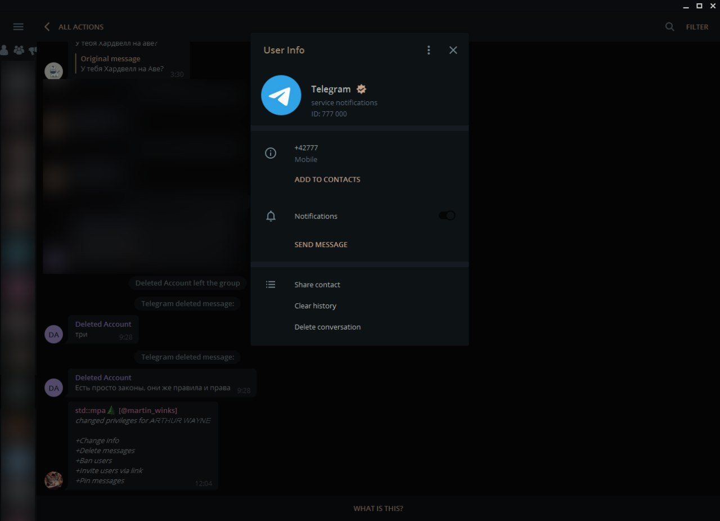Click the info circle icon
This screenshot has height=521, width=720.
pyautogui.click(x=271, y=153)
